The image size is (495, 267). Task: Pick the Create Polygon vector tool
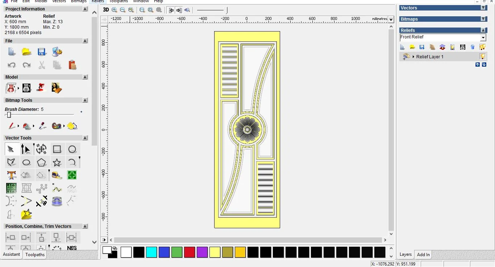[42, 162]
